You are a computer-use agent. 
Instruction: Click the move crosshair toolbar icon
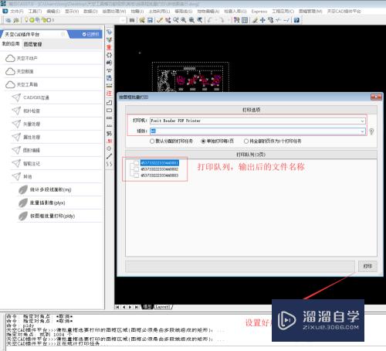click(262, 20)
